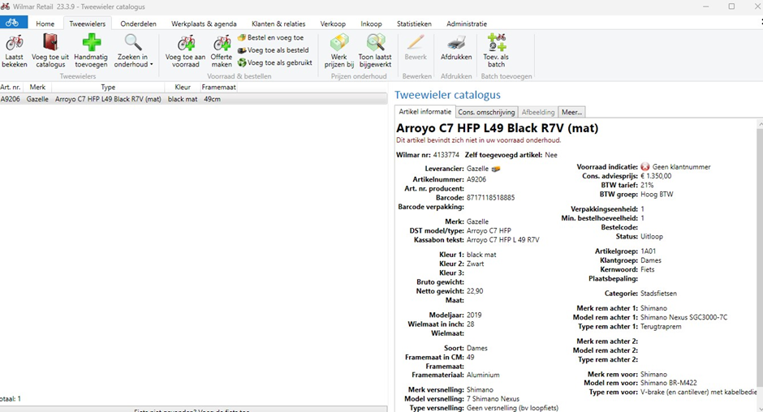Click Toon laatst bijgewerkt magnifier icon
763x412 pixels.
pos(375,43)
